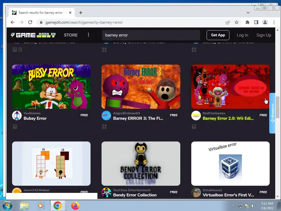
Task: Click the YuviGames avatar icon
Action: (x=17, y=116)
